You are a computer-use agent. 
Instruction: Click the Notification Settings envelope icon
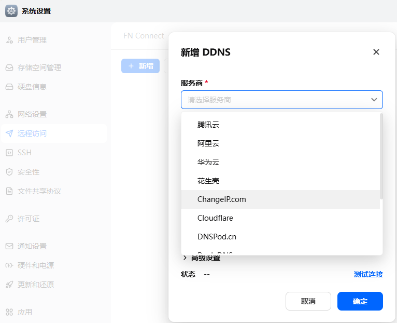tap(9, 246)
